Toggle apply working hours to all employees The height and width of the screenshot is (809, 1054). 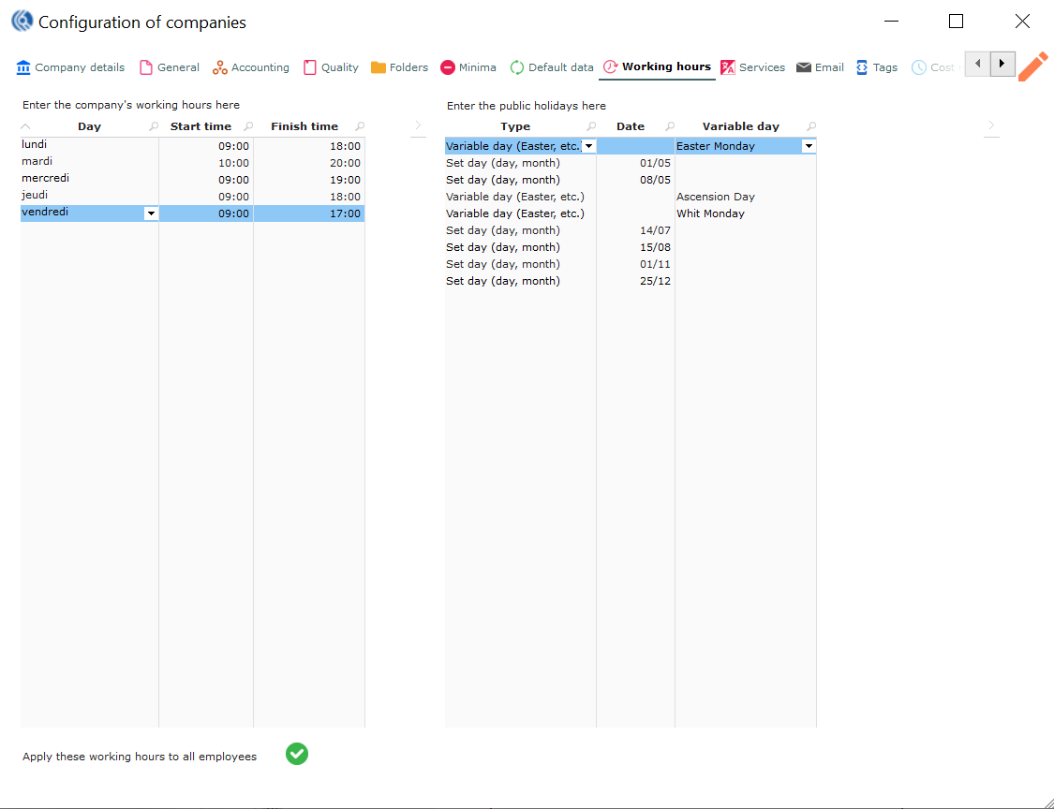coord(297,754)
